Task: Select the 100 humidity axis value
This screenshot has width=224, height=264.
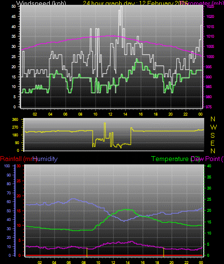Action: 7,166
